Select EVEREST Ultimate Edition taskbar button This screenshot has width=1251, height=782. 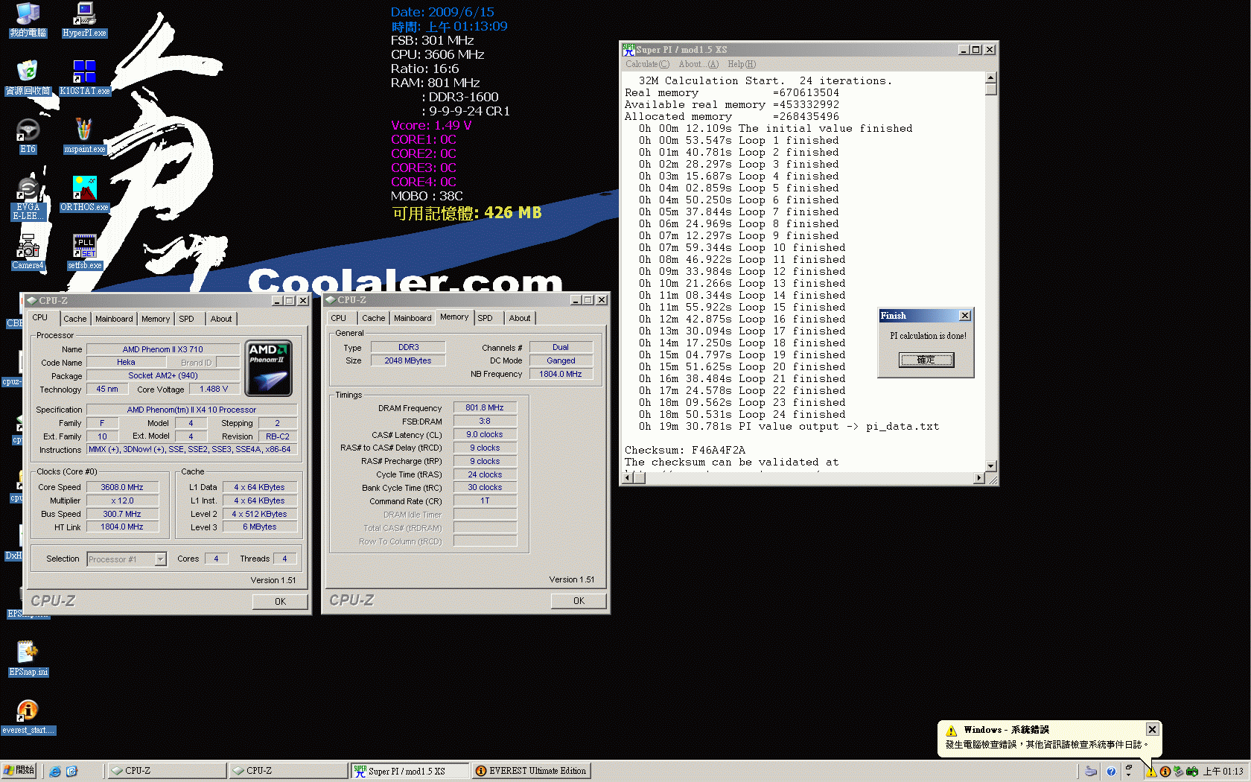(x=531, y=771)
